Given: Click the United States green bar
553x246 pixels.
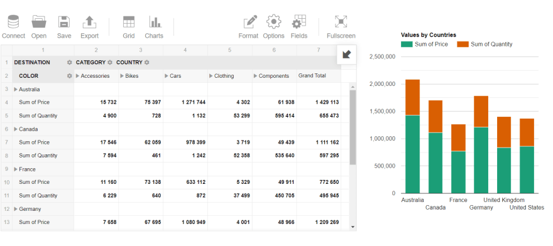Looking at the screenshot, I should (527, 169).
